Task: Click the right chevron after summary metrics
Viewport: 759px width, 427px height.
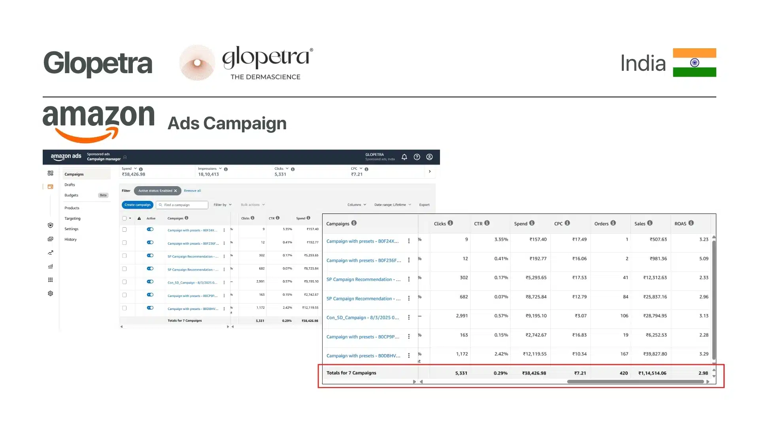Action: (430, 171)
